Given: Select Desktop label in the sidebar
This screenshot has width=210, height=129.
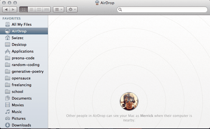Looking at the screenshot, I should pyautogui.click(x=19, y=44).
